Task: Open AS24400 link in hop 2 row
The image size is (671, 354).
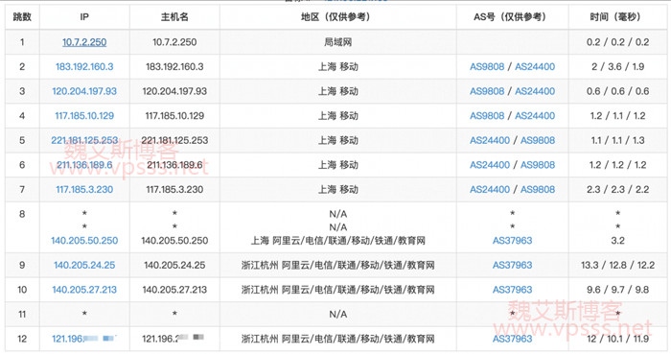Action: click(x=535, y=66)
